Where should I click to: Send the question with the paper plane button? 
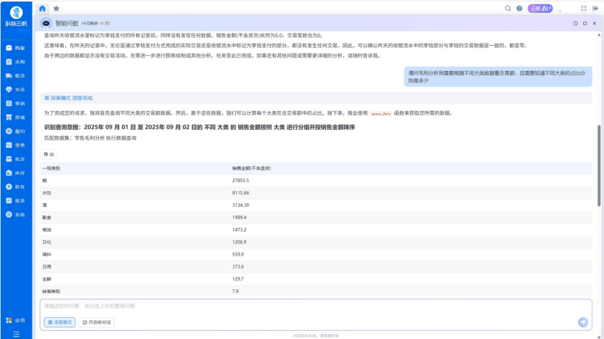click(583, 322)
